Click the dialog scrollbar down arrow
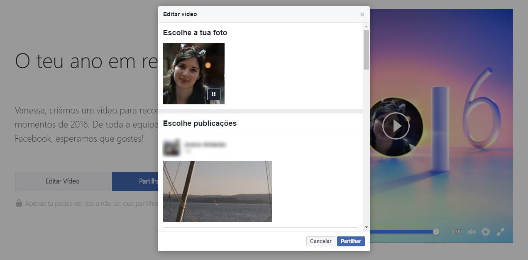528x260 pixels. click(x=366, y=227)
